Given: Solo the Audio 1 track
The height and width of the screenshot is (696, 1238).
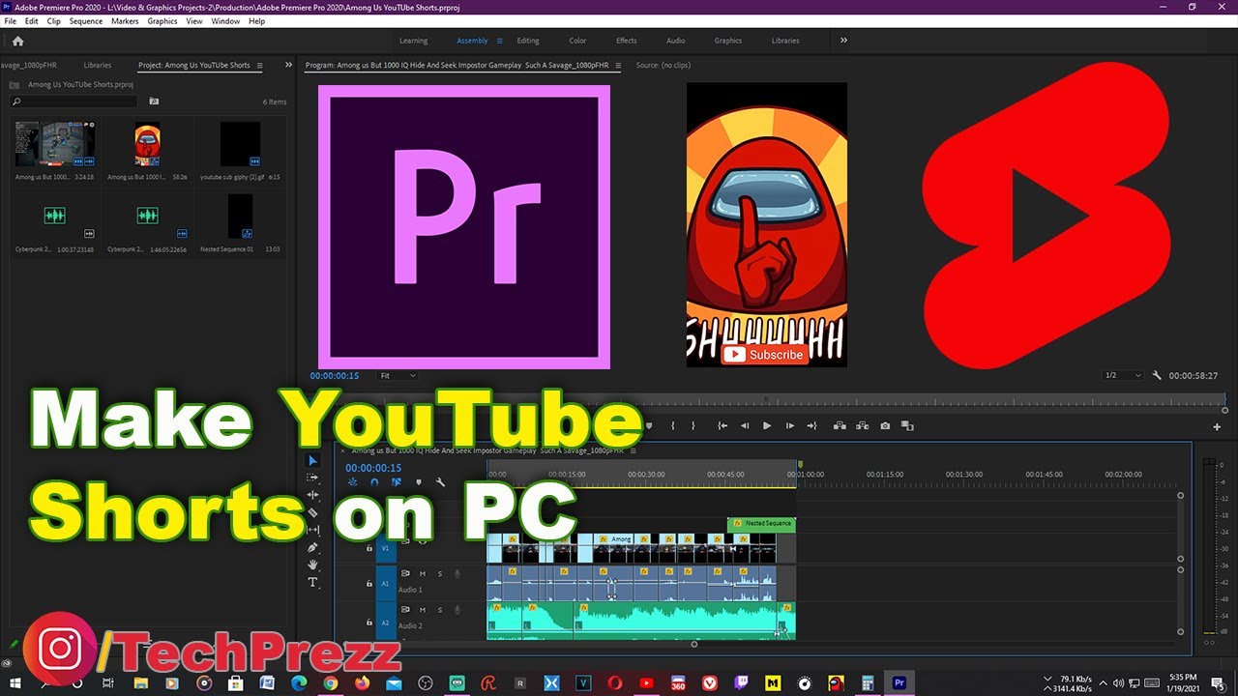Looking at the screenshot, I should (x=439, y=573).
